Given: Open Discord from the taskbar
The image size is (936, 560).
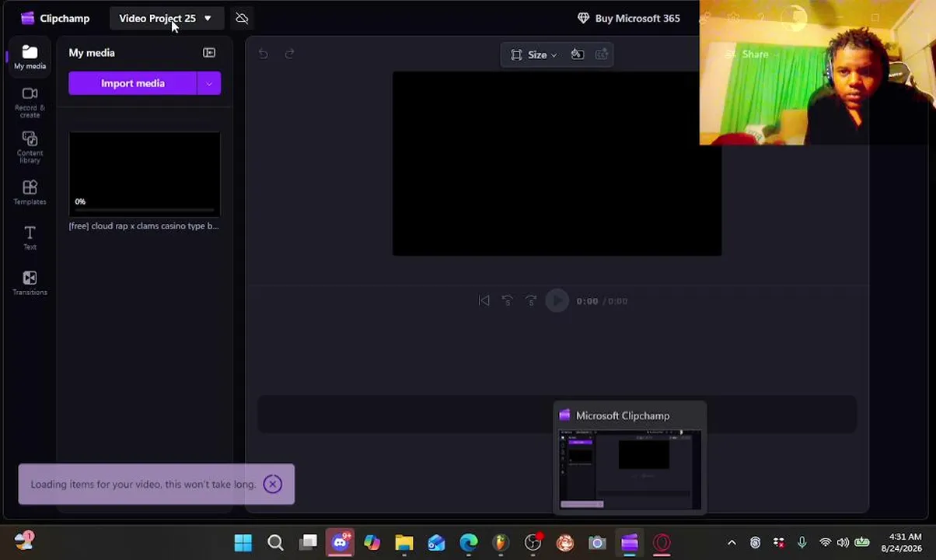Looking at the screenshot, I should point(340,543).
